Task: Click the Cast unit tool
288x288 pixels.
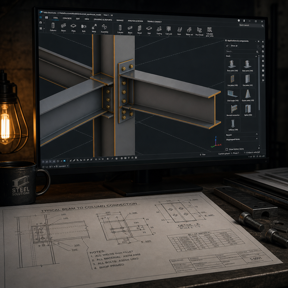Action: (169, 30)
